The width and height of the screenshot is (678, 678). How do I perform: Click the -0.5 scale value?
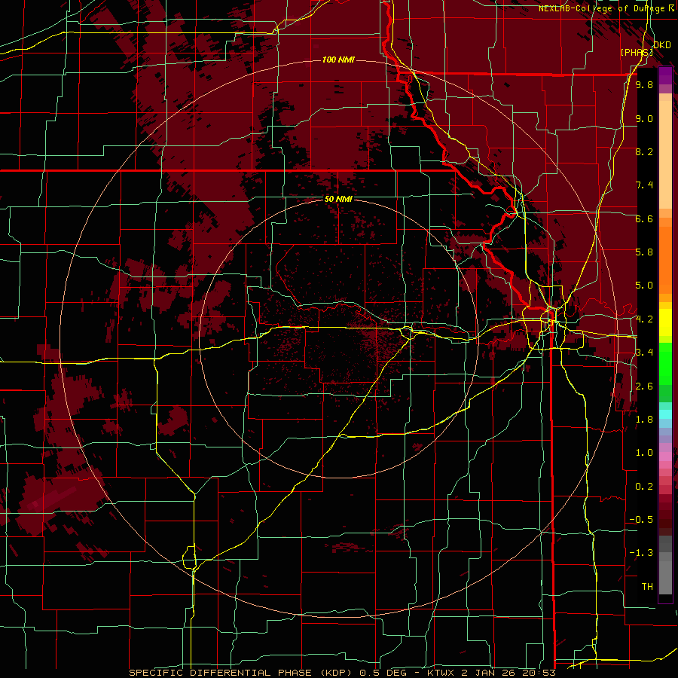point(641,520)
